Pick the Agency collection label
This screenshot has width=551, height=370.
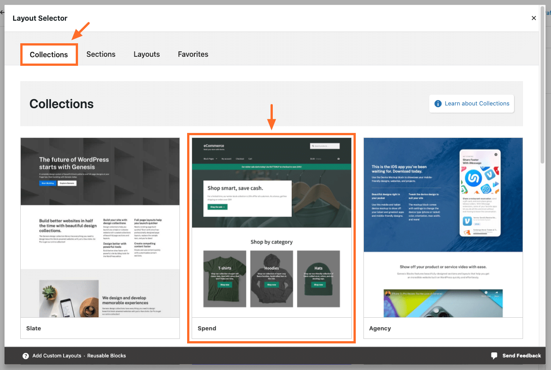[x=380, y=328]
